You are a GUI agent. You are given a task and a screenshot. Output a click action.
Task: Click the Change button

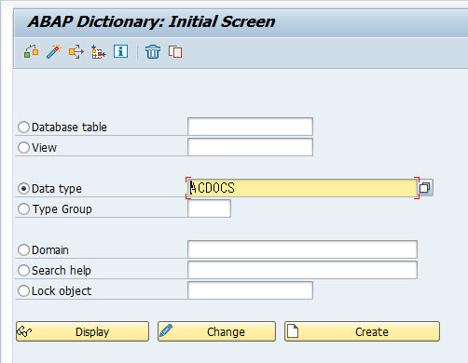coord(216,331)
